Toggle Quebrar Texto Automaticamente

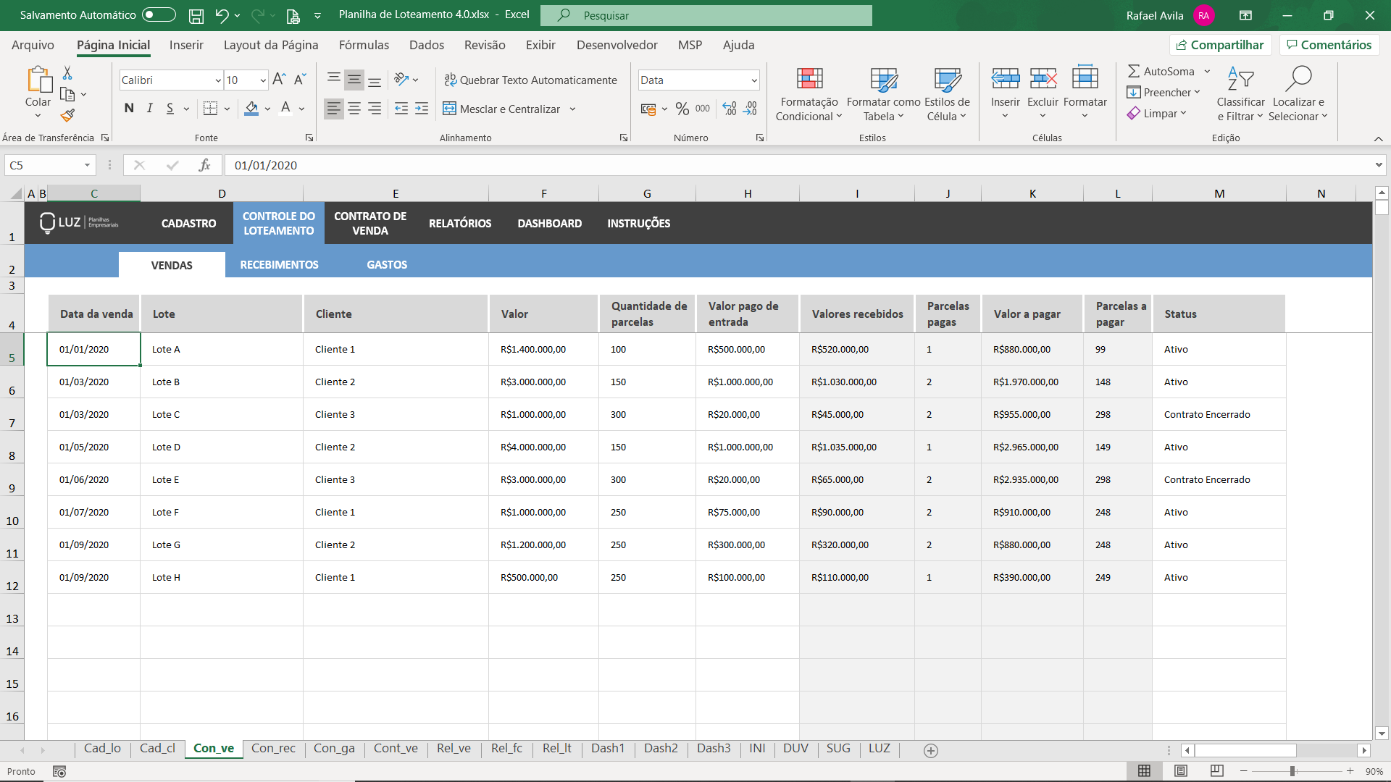pyautogui.click(x=530, y=80)
